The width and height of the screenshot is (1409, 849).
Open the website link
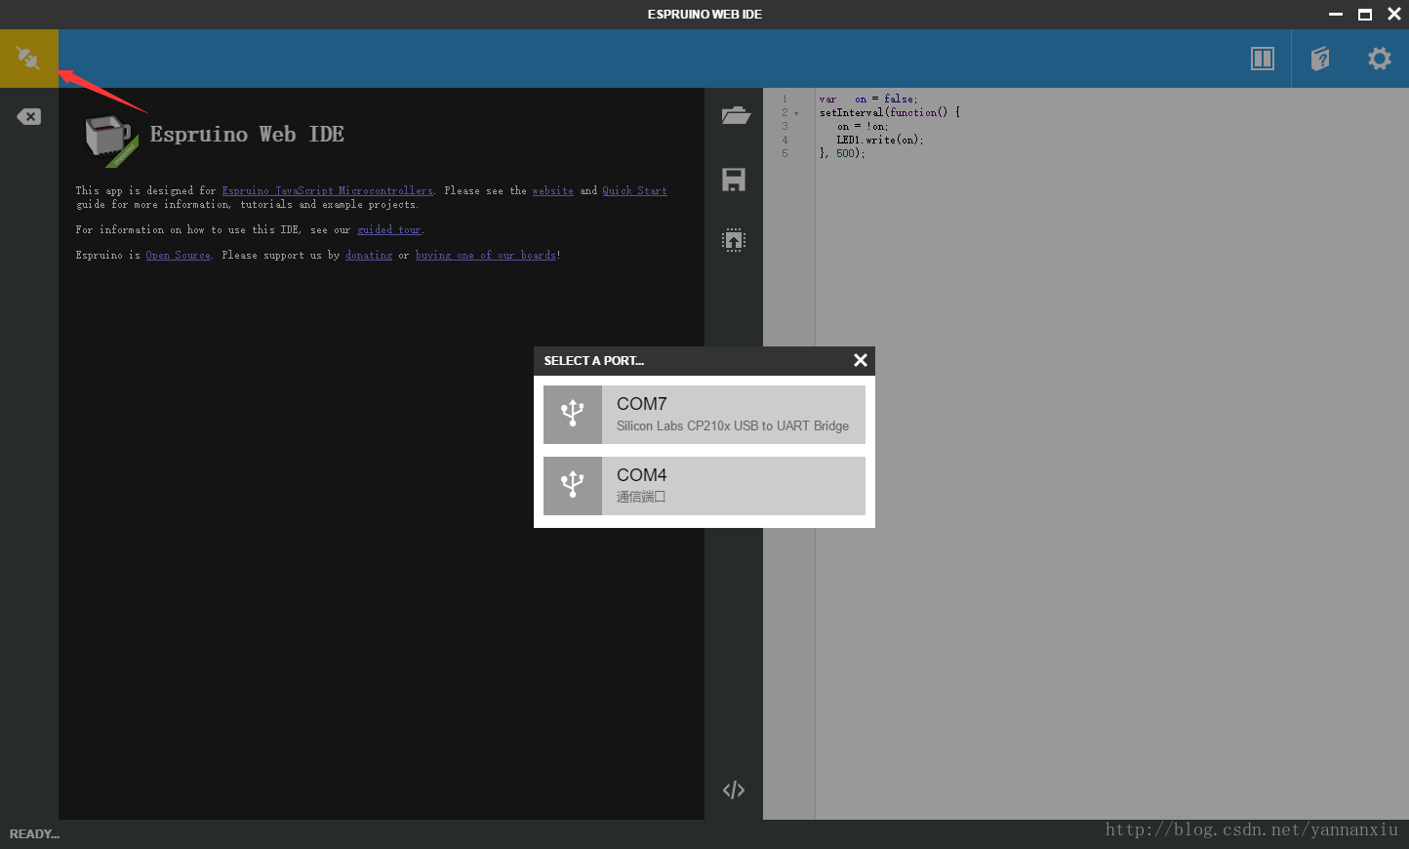552,191
